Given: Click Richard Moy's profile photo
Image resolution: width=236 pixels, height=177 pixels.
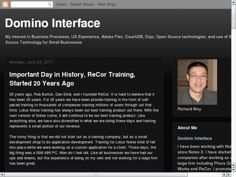Looking at the screenshot, I should coord(197,82).
